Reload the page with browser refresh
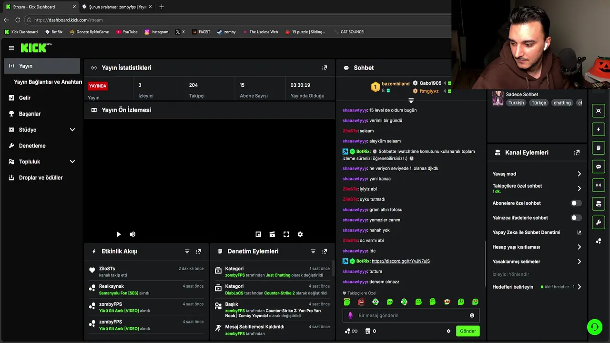The image size is (610, 343). [x=18, y=20]
